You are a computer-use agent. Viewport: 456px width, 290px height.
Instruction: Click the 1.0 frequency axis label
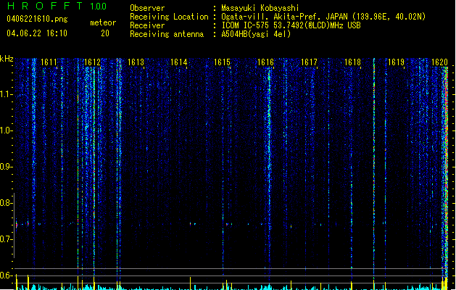[6, 130]
